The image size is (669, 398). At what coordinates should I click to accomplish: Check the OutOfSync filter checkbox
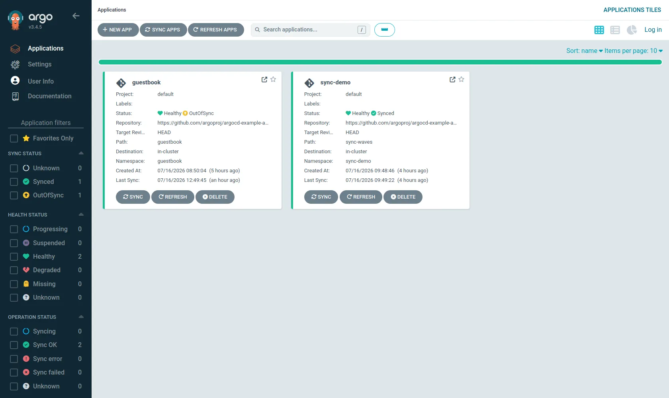click(14, 195)
